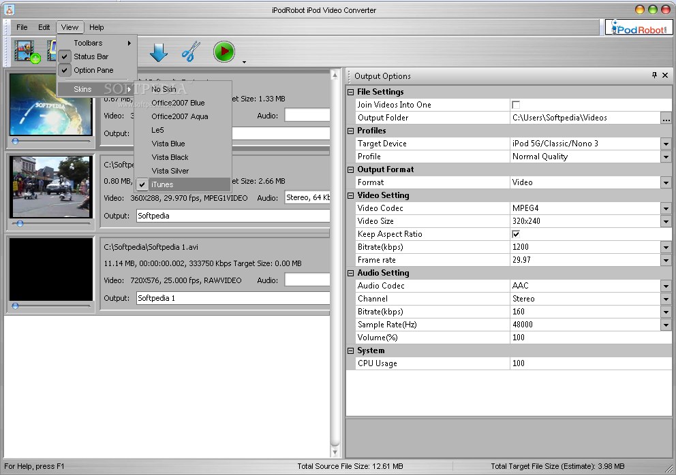Image resolution: width=676 pixels, height=475 pixels.
Task: Choose the Office2007 Blue skin
Action: (x=183, y=103)
